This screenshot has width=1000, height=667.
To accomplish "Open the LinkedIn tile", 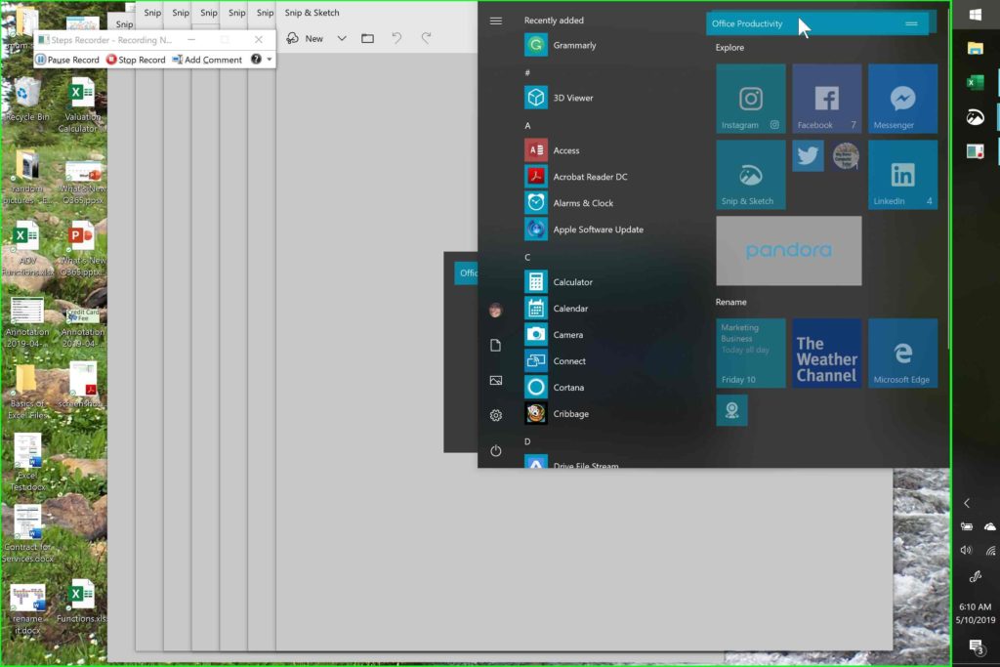I will tap(903, 175).
